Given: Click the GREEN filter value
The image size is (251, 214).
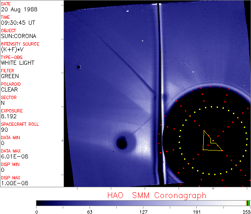Looking at the screenshot, I should (10, 76).
